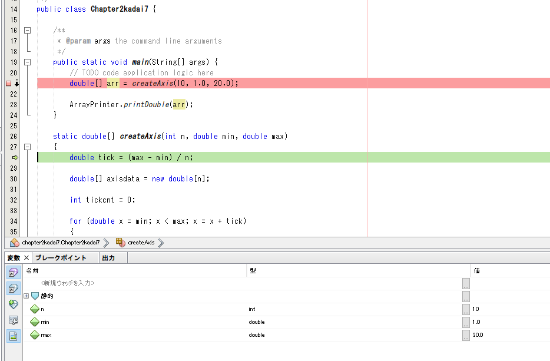Screen dimensions: 550x361
Task: Click the highlighted arr variable on line 21
Action: click(113, 84)
